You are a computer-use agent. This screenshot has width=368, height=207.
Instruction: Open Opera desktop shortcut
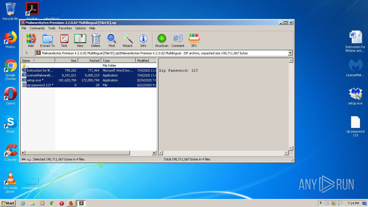[x=10, y=96]
